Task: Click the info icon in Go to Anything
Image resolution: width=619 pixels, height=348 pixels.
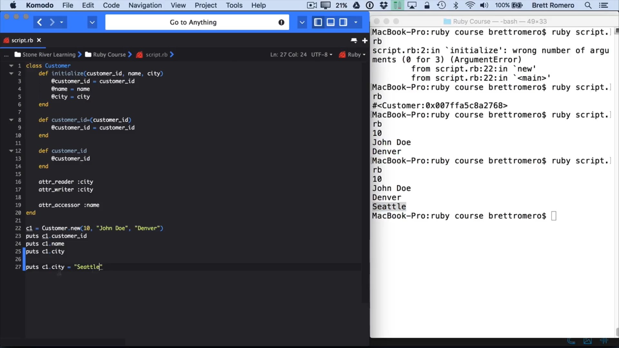Action: 281,22
